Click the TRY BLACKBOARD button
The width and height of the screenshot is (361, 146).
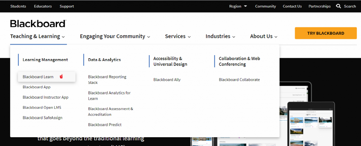click(x=326, y=33)
